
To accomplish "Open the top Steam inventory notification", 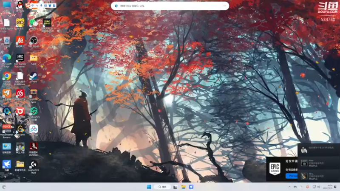I will point(319,150).
